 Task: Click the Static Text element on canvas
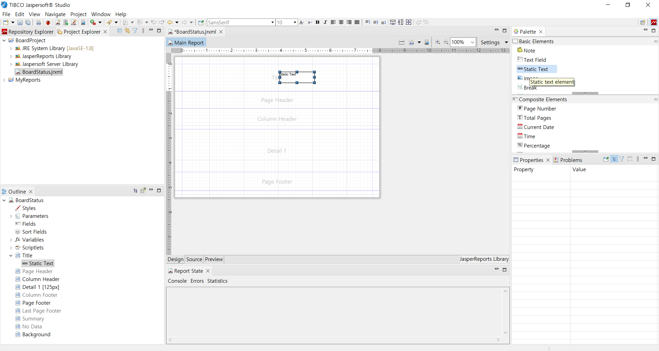click(x=297, y=77)
